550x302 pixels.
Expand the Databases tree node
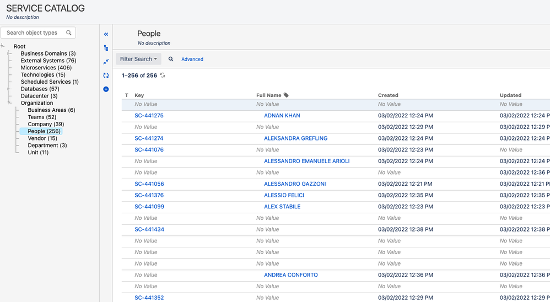[9, 89]
